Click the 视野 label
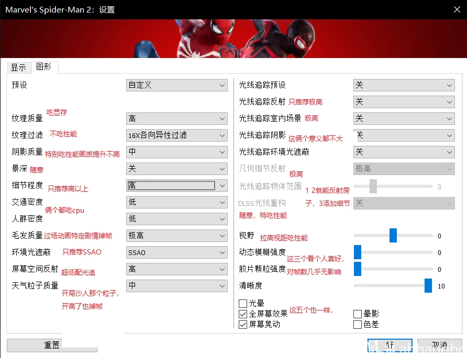This screenshot has width=467, height=358. tap(247, 236)
